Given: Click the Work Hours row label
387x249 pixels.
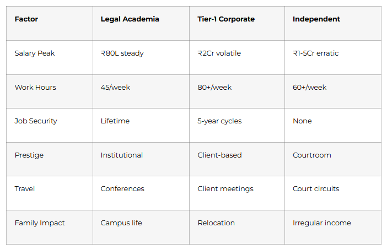Looking at the screenshot, I should click(35, 87).
